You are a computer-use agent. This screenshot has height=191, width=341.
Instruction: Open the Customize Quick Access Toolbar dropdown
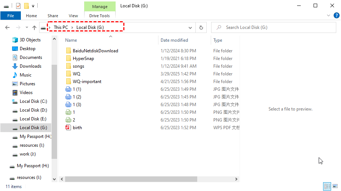point(33,6)
